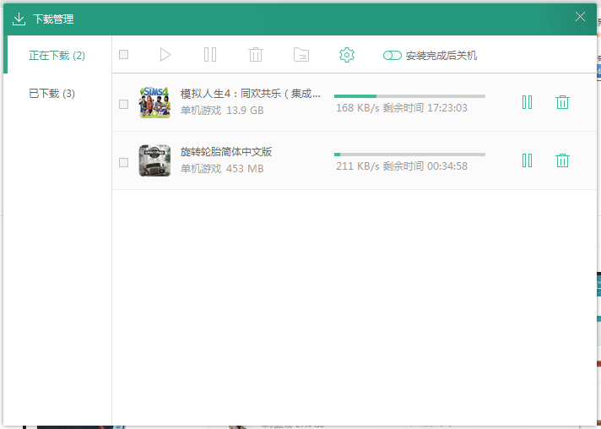Click the 旋转轮胎 download progress bar
Image resolution: width=601 pixels, height=429 pixels.
[x=409, y=155]
